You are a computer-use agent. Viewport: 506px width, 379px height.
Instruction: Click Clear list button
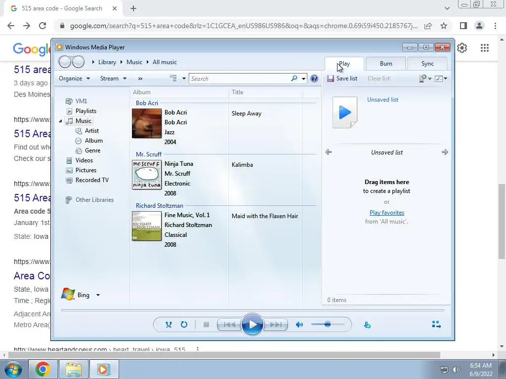pyautogui.click(x=379, y=78)
